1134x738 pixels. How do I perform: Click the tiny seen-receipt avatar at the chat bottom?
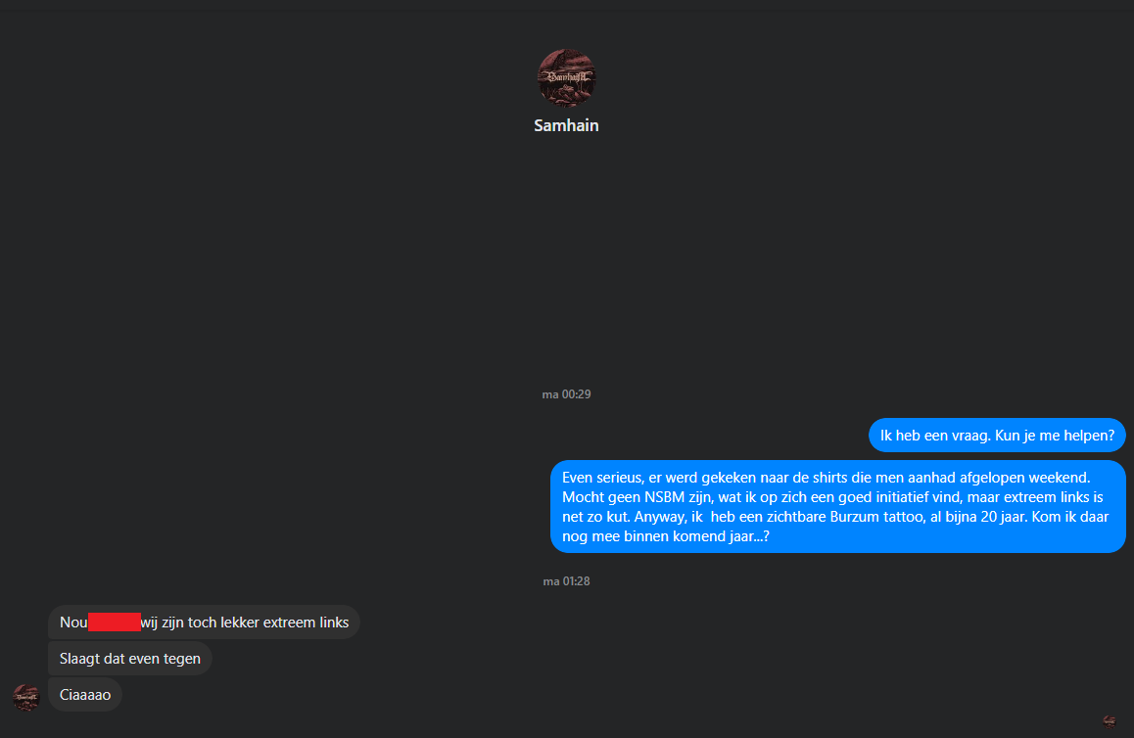[x=1109, y=720]
